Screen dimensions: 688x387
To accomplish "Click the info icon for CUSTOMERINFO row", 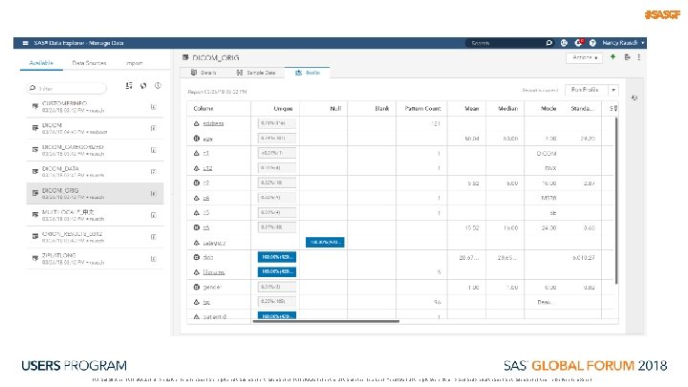I will coord(153,107).
